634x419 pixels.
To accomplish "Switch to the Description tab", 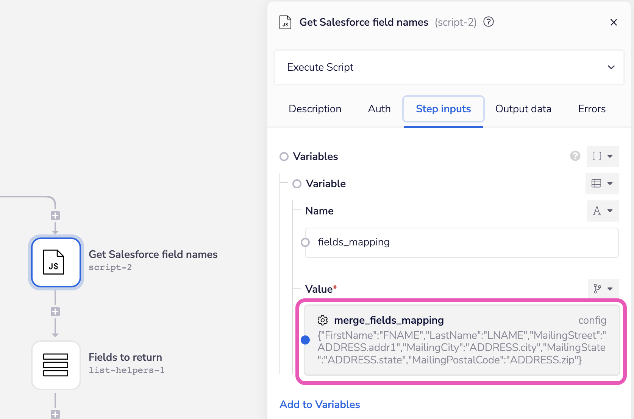I will (x=315, y=109).
